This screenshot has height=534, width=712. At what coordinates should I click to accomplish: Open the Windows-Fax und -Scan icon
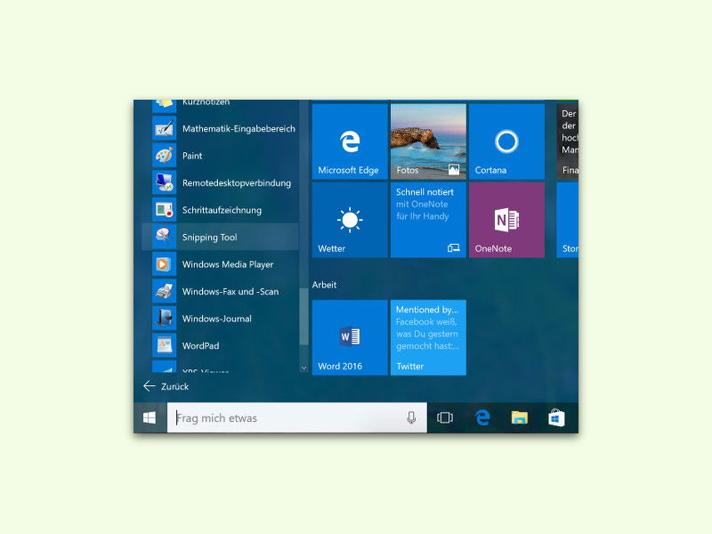tap(164, 292)
